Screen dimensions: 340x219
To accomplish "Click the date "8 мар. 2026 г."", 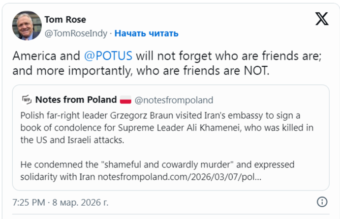I will 81,202.
